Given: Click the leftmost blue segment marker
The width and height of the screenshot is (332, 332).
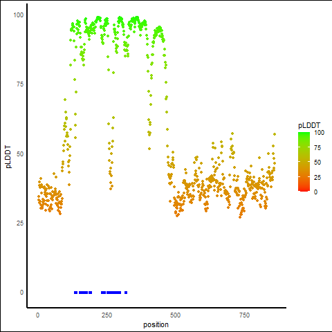Looking at the screenshot, I should (75, 293).
